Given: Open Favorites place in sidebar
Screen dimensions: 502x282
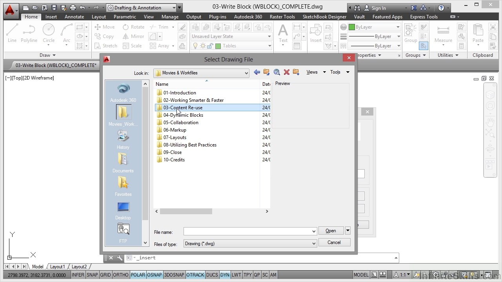Looking at the screenshot, I should tap(123, 187).
